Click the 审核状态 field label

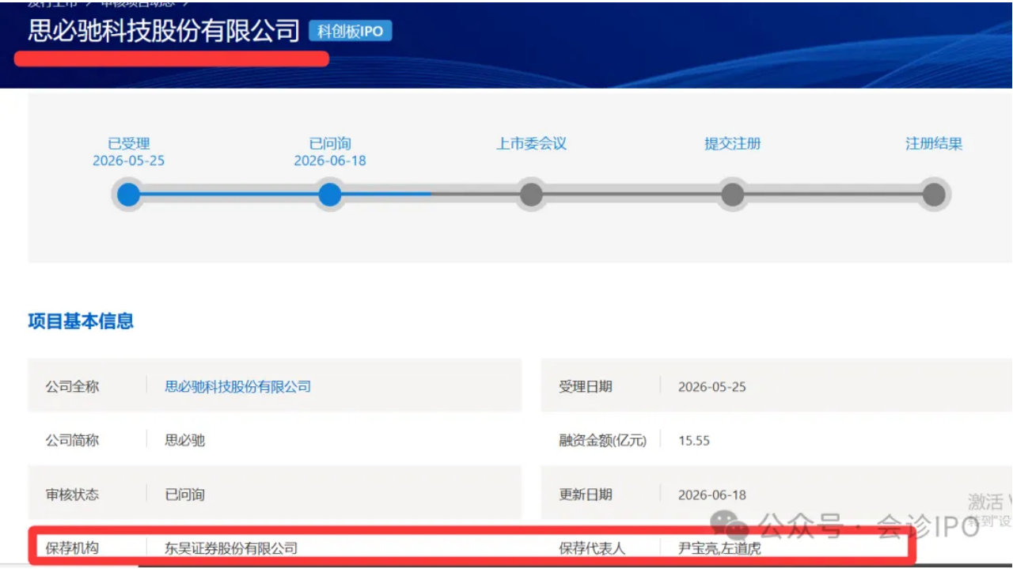[72, 495]
